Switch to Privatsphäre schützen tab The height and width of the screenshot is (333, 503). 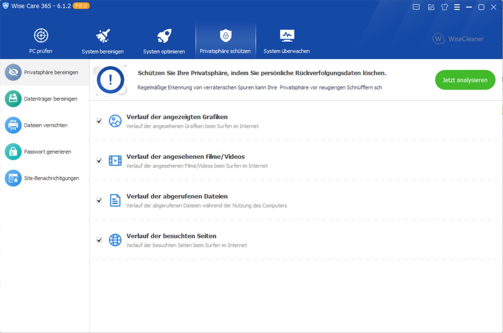pos(225,40)
